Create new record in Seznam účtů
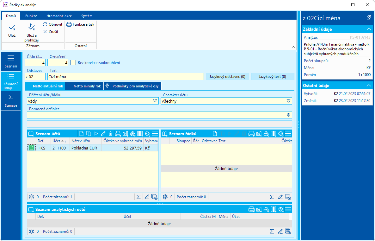375x241 pixels. tap(81, 134)
